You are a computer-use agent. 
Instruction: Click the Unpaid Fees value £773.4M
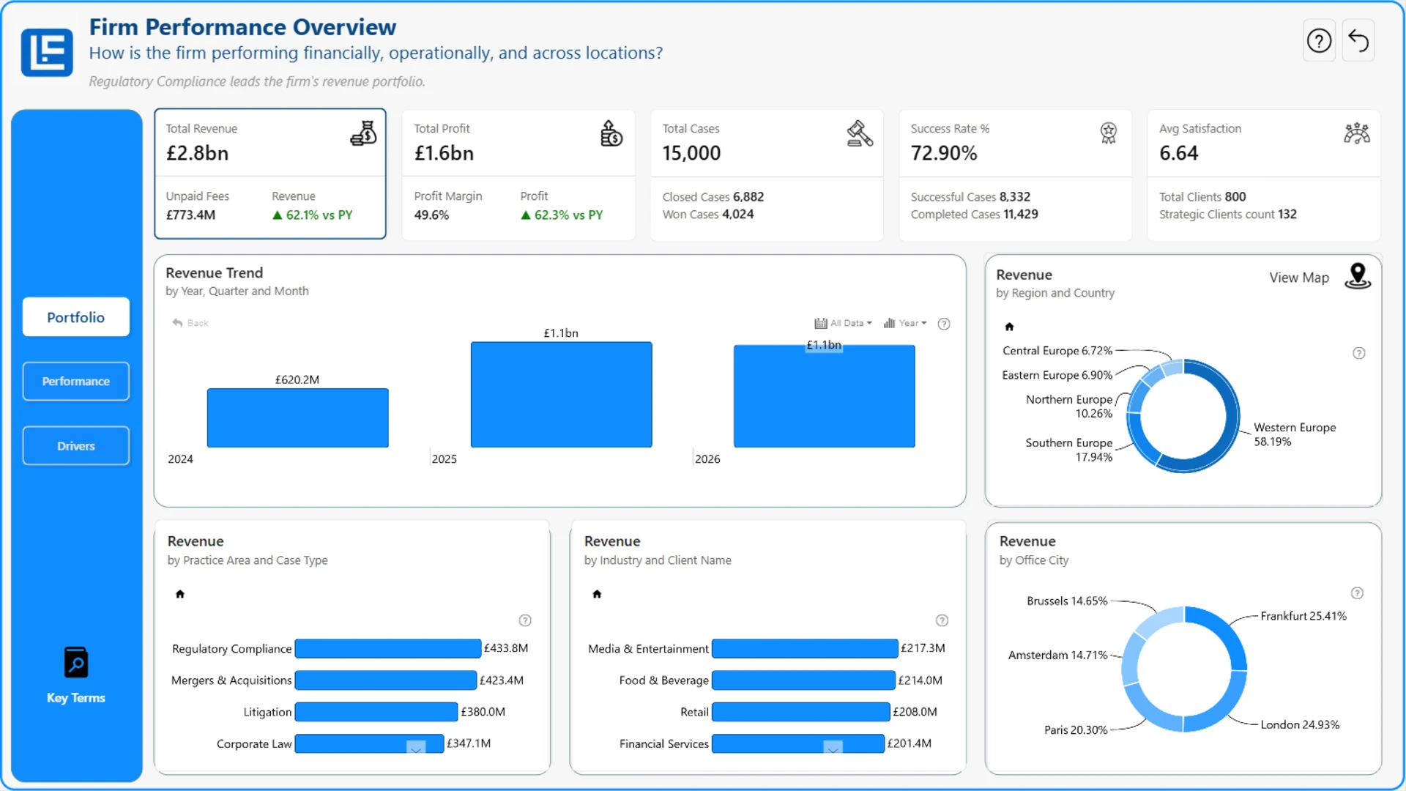point(190,215)
